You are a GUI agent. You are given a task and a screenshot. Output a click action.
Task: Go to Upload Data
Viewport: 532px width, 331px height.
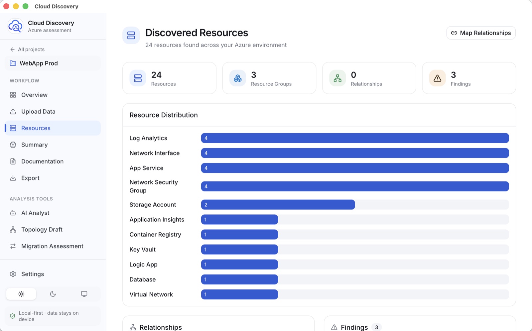click(53, 112)
